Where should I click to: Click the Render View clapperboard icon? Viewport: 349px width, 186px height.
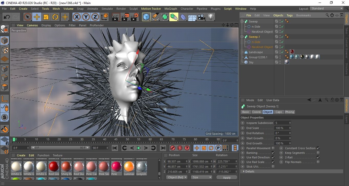tap(116, 17)
